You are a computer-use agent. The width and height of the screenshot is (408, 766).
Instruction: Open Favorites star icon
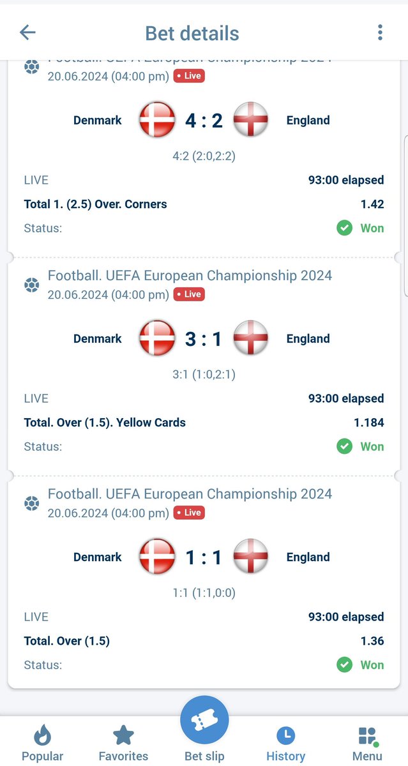[x=123, y=736]
